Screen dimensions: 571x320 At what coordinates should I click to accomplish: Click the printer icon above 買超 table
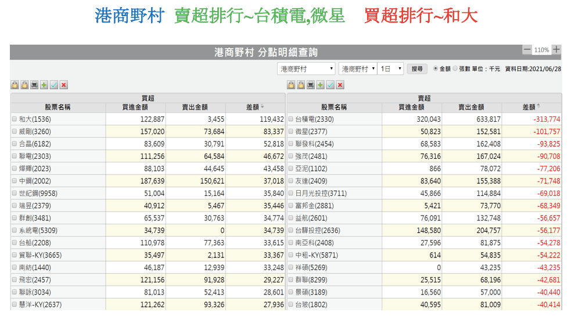point(34,85)
